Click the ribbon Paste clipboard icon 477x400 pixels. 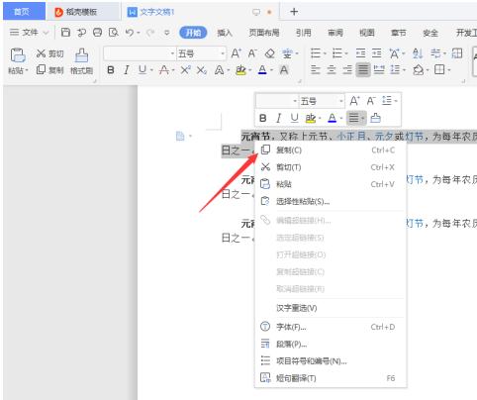coord(18,55)
